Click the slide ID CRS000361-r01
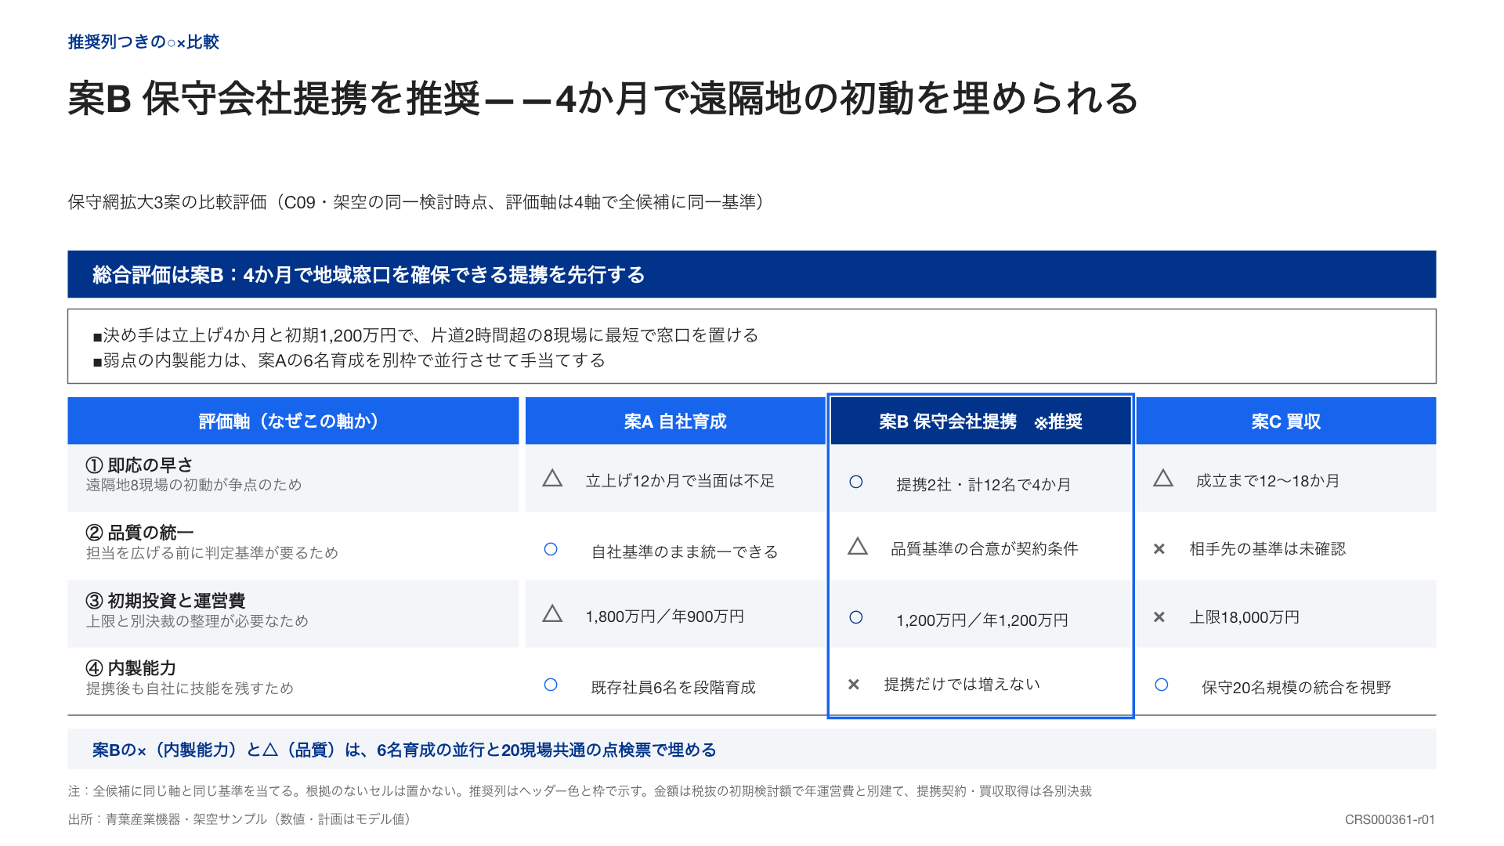1504x846 pixels. [x=1390, y=819]
